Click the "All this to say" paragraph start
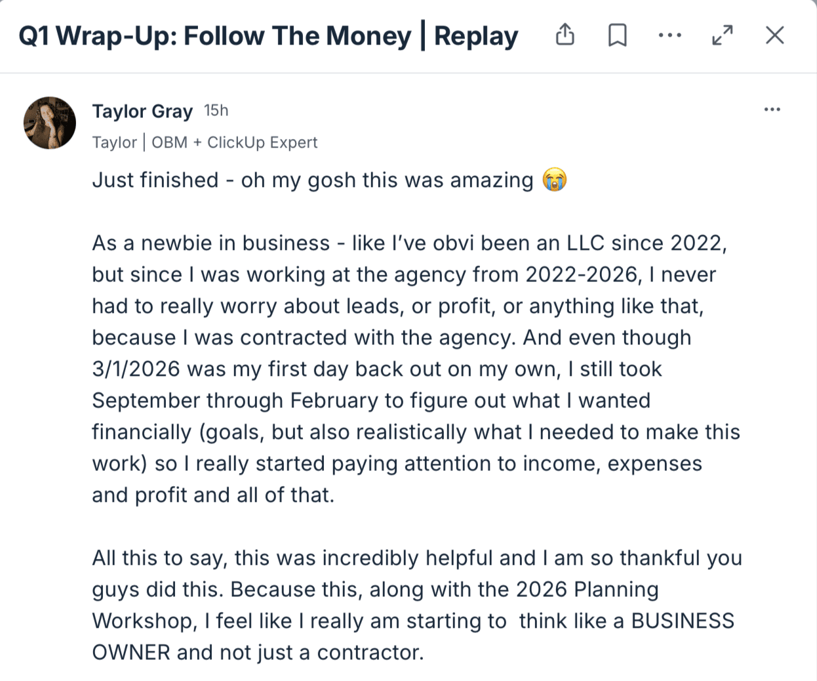 click(x=160, y=558)
